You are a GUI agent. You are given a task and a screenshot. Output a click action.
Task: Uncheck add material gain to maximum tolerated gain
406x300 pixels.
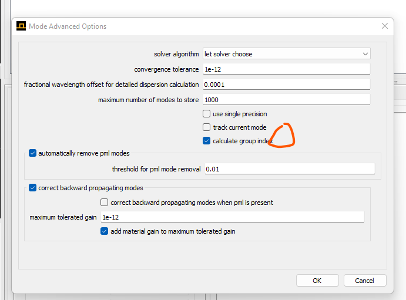104,231
